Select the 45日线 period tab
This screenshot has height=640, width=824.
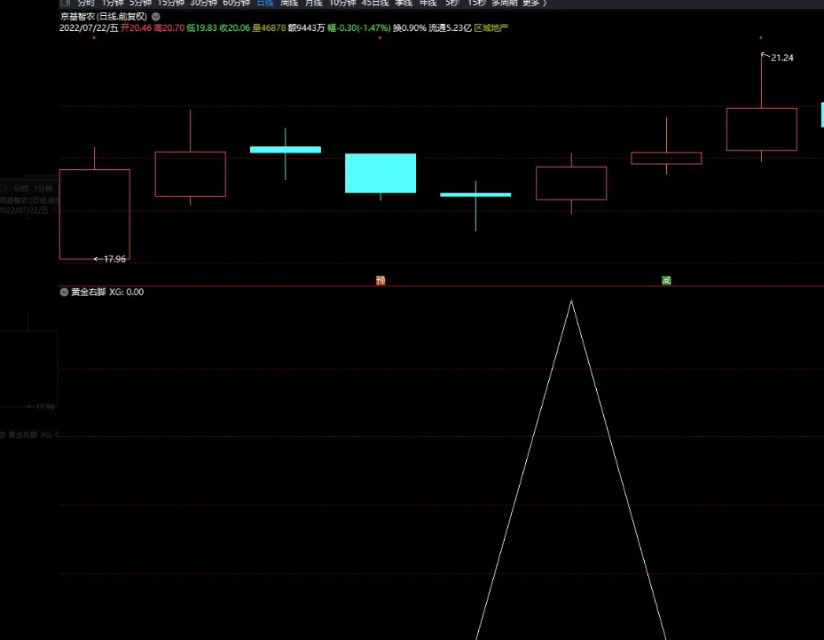click(373, 3)
